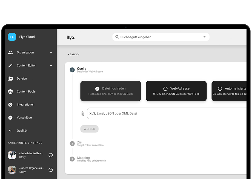
Task: Click the Integrationen icon in sidebar
Action: [10, 105]
